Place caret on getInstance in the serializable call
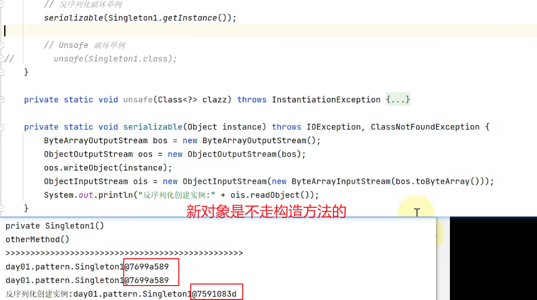This screenshot has height=300, width=537. [x=190, y=18]
